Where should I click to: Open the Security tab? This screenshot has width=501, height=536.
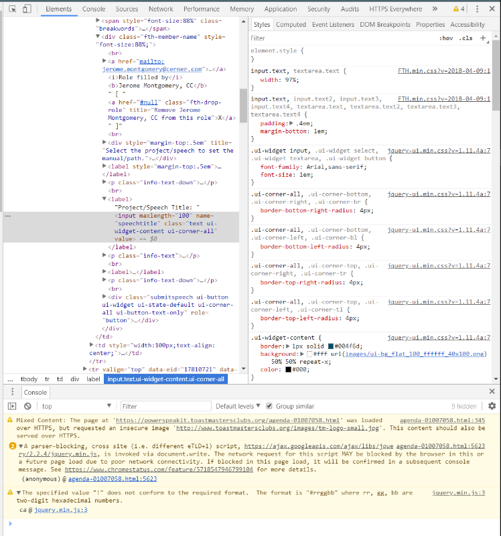319,9
